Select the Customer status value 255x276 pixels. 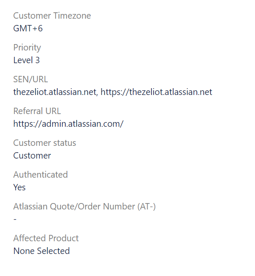tap(32, 156)
